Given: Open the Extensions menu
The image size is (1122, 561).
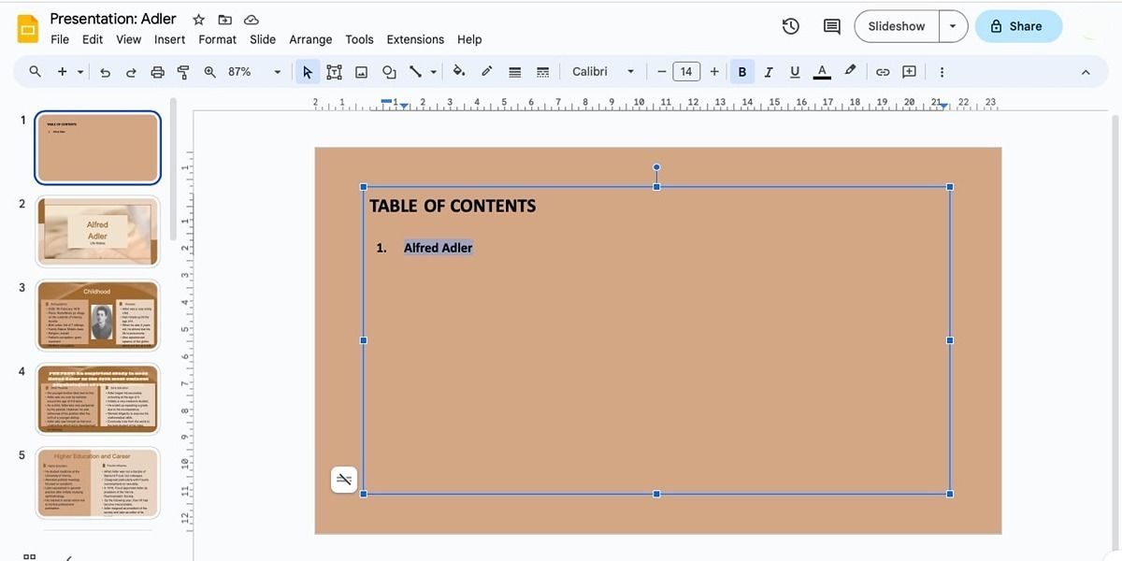Looking at the screenshot, I should pyautogui.click(x=415, y=39).
